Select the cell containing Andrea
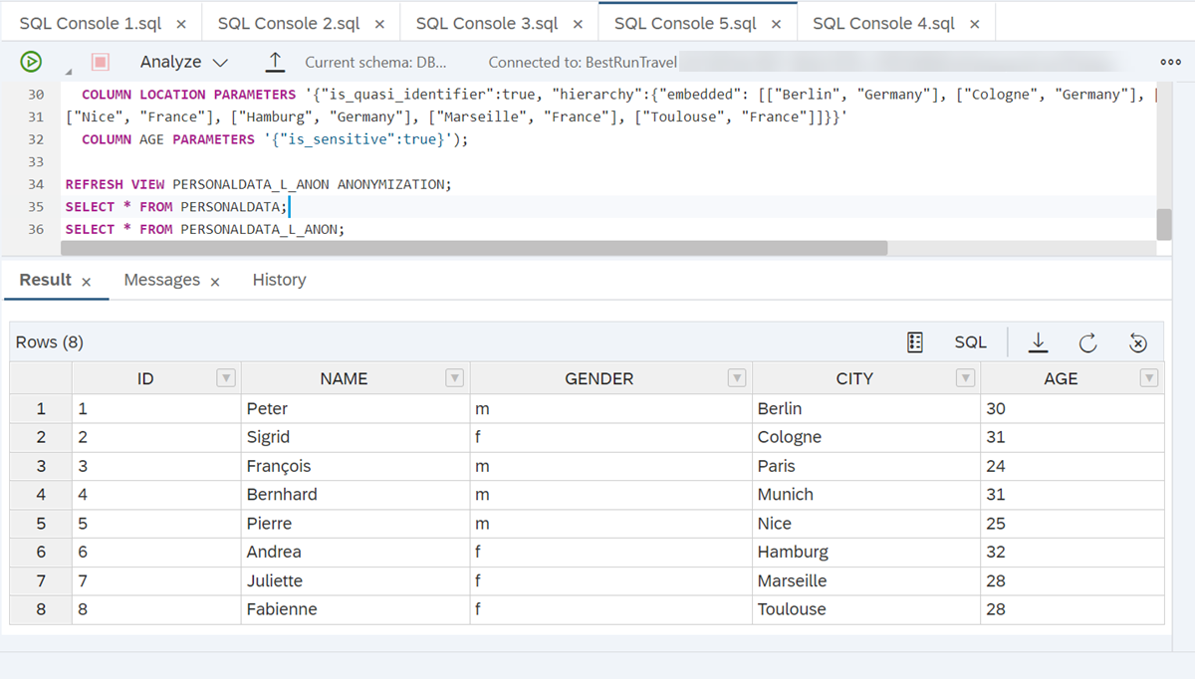The image size is (1195, 679). (356, 552)
